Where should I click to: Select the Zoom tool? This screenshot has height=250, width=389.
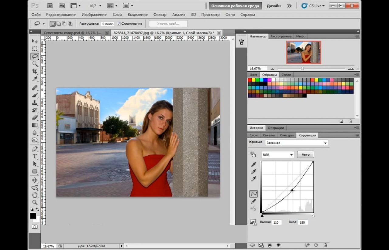(35, 202)
